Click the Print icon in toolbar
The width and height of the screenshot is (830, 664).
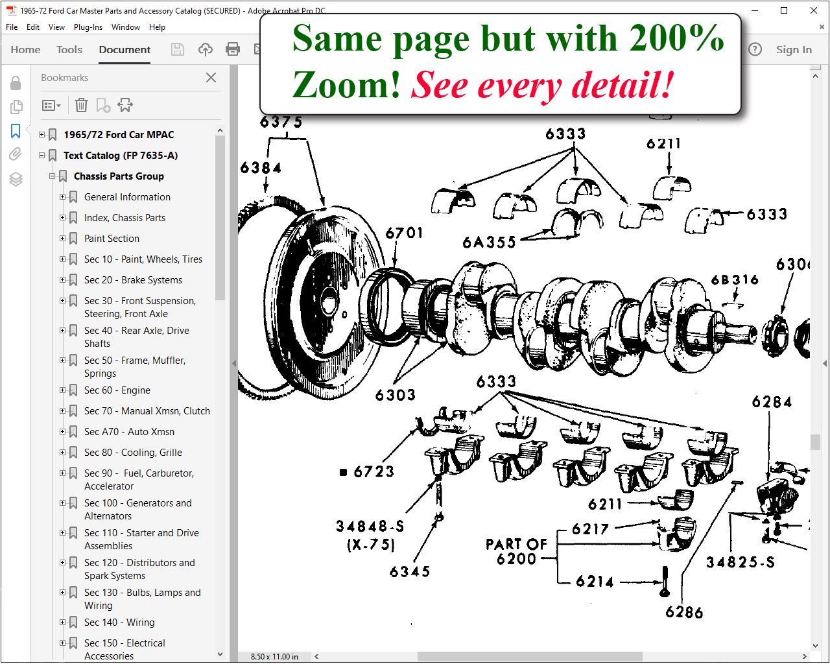[233, 49]
